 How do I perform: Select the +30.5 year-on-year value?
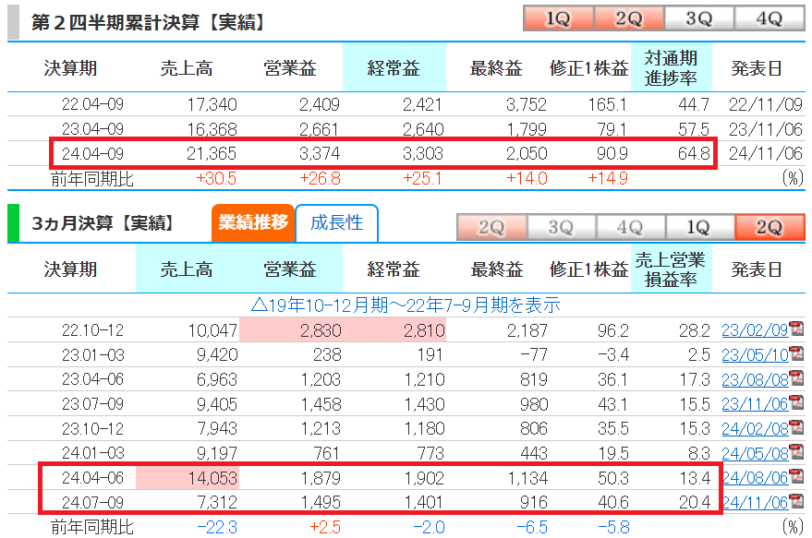point(216,178)
